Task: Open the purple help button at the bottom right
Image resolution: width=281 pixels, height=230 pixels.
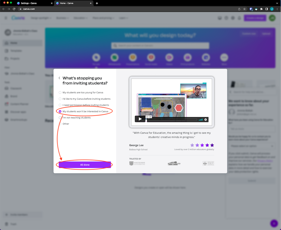Action: (274, 223)
